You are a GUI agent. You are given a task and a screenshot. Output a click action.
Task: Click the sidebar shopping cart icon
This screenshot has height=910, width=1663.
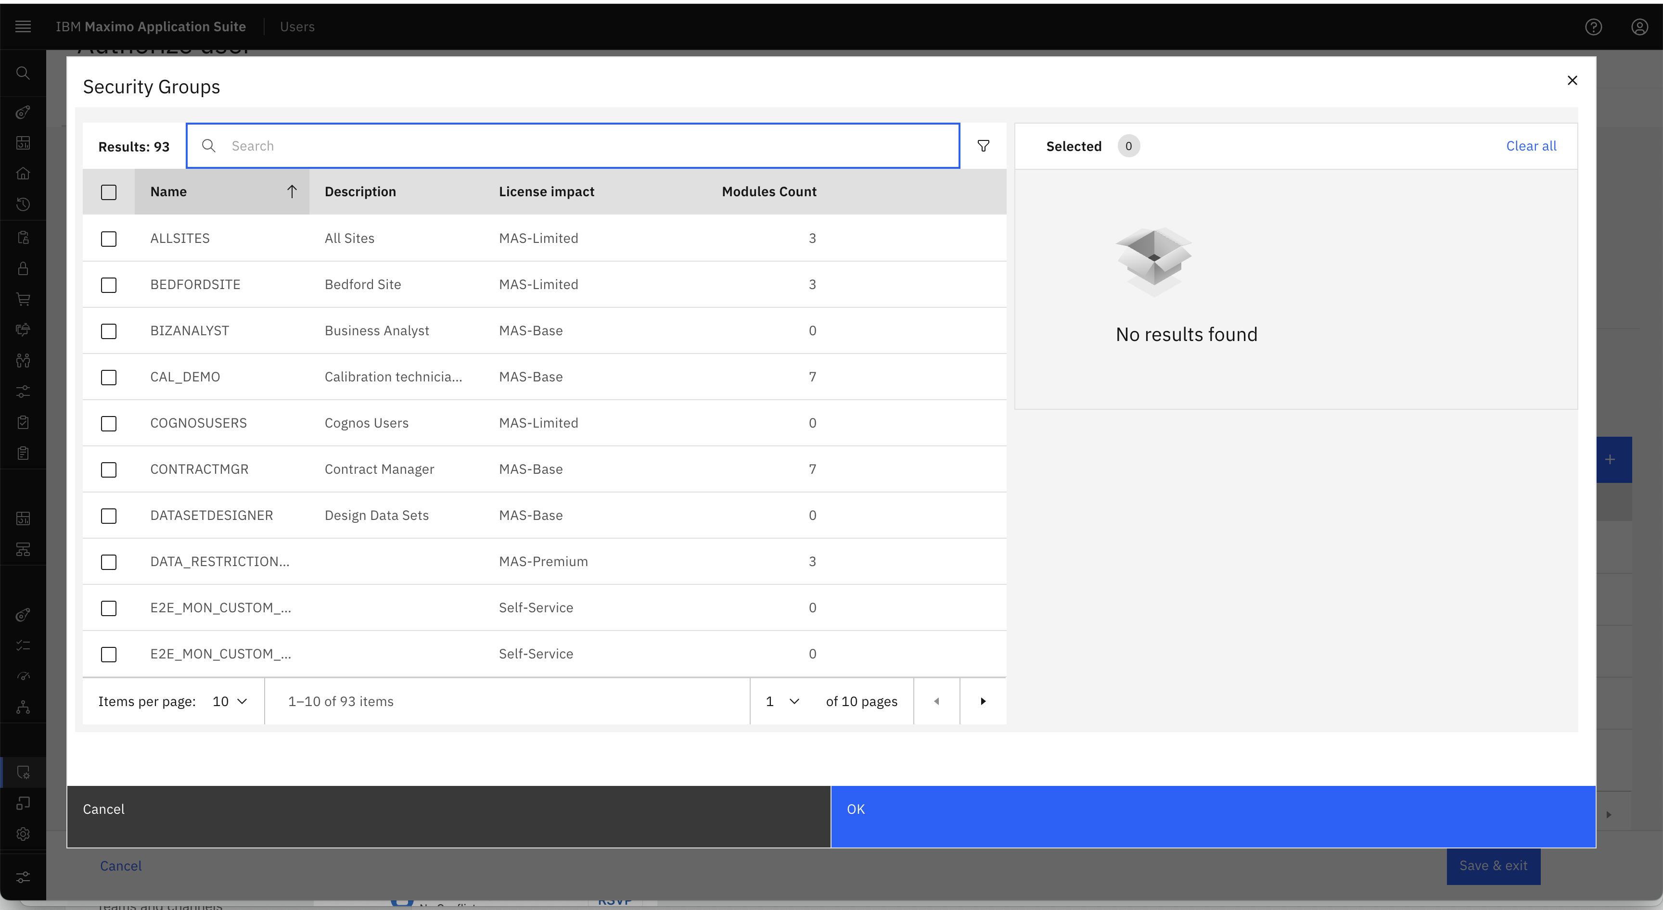(x=23, y=300)
